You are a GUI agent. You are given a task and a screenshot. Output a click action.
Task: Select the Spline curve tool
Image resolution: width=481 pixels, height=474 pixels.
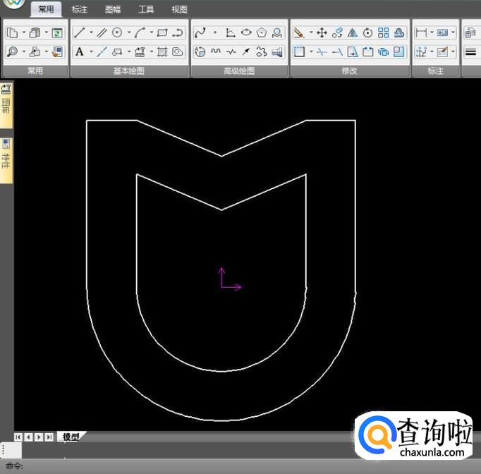(200, 32)
